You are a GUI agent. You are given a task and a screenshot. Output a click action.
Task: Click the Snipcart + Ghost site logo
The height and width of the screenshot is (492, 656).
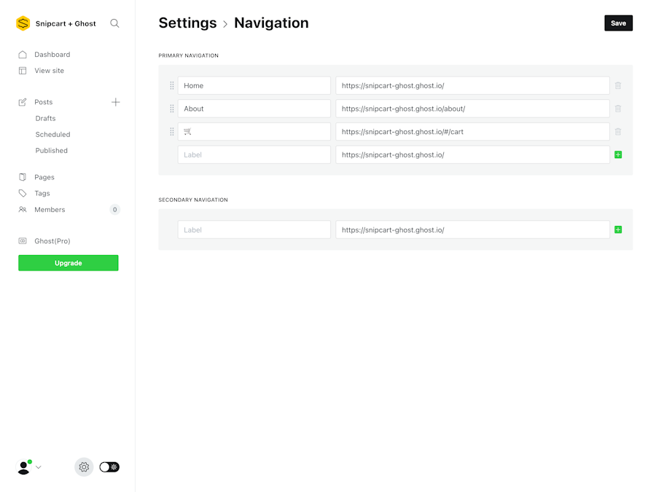click(23, 23)
